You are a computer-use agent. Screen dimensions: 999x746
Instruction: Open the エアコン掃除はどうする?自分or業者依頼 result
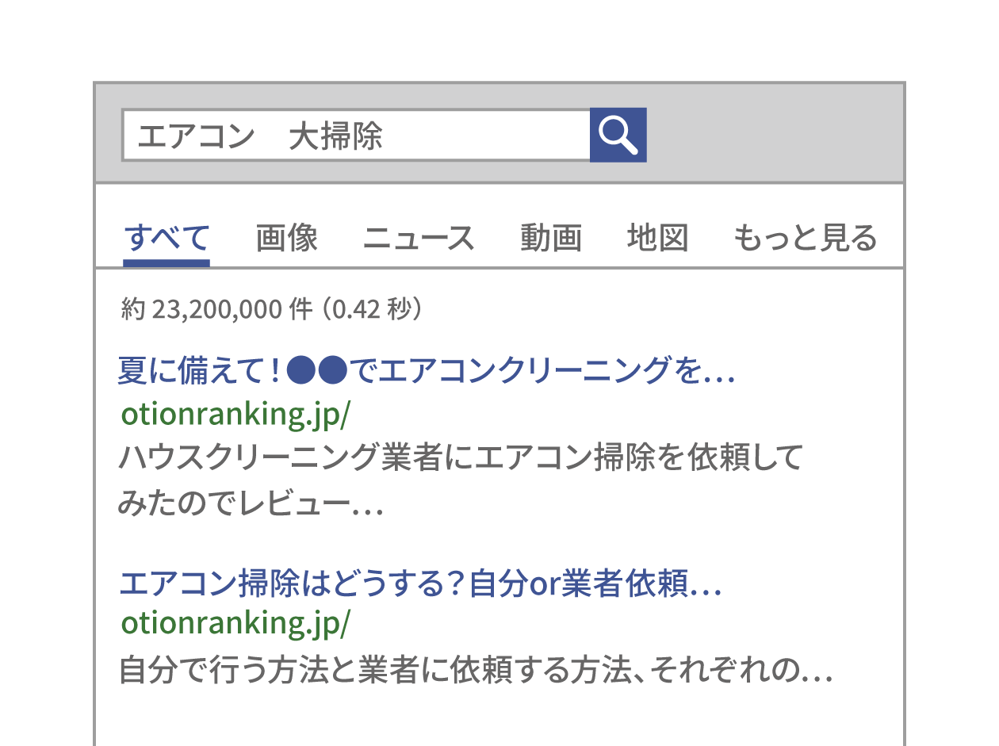pos(420,585)
